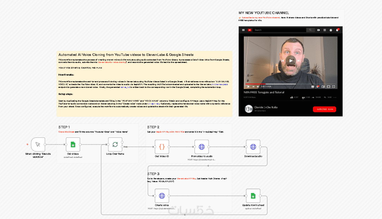Click the notifications bell icon
Screen dimensions: 382x219
pyautogui.click(x=337, y=30)
